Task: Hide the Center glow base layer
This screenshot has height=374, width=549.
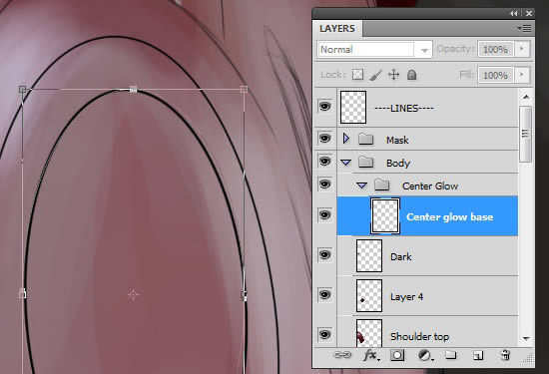Action: (325, 214)
